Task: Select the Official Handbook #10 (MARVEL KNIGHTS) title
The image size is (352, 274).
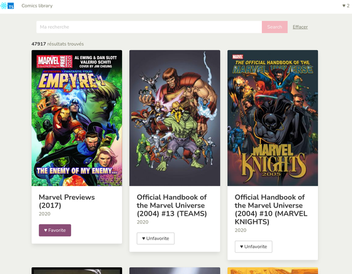Action: click(x=271, y=209)
